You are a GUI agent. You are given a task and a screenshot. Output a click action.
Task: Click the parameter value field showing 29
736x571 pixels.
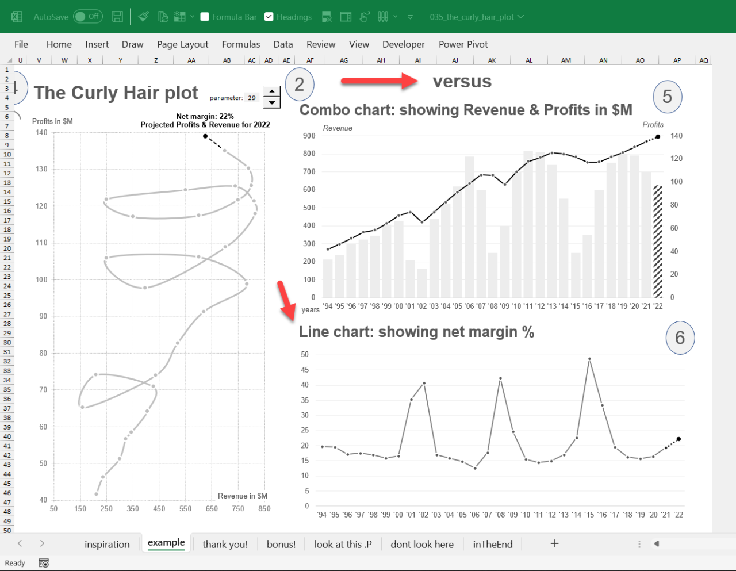[x=252, y=98]
